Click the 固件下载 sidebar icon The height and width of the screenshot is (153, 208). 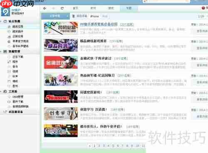click(x=9, y=102)
